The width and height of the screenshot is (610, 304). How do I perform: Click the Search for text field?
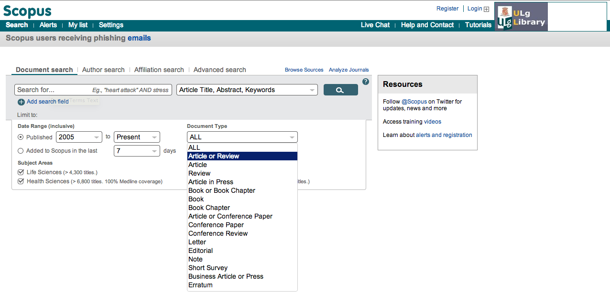tap(93, 90)
